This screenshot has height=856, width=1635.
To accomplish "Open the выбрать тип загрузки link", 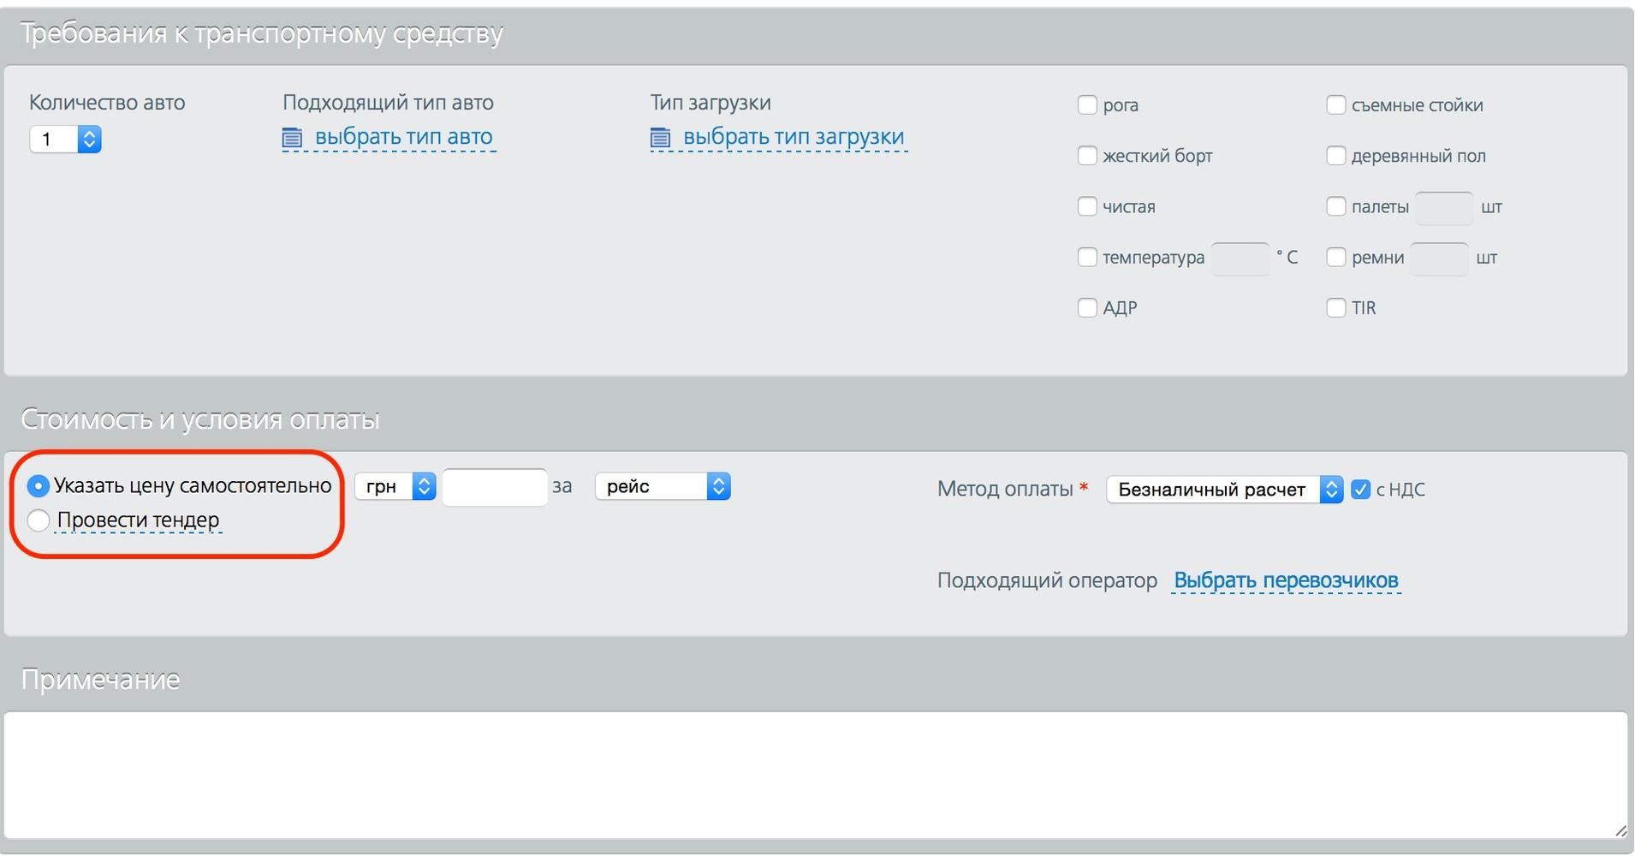I will [x=794, y=137].
